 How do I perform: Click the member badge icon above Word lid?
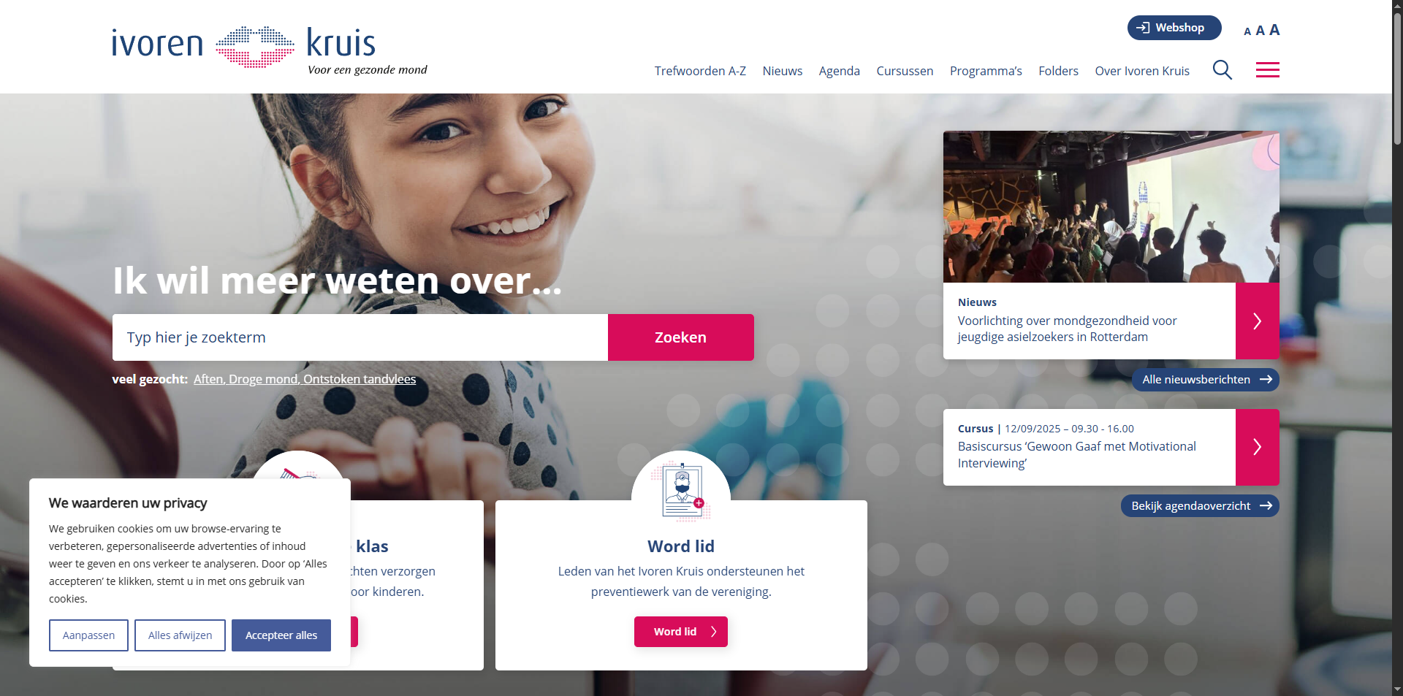point(681,490)
